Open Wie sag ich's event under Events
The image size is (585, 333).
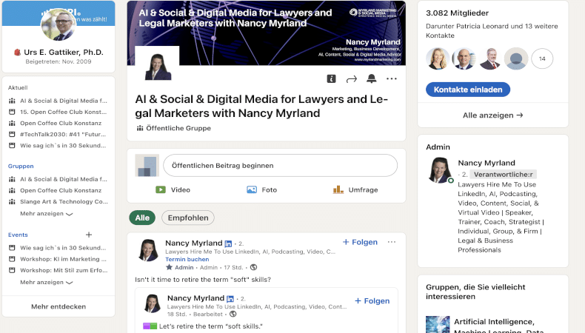58,248
